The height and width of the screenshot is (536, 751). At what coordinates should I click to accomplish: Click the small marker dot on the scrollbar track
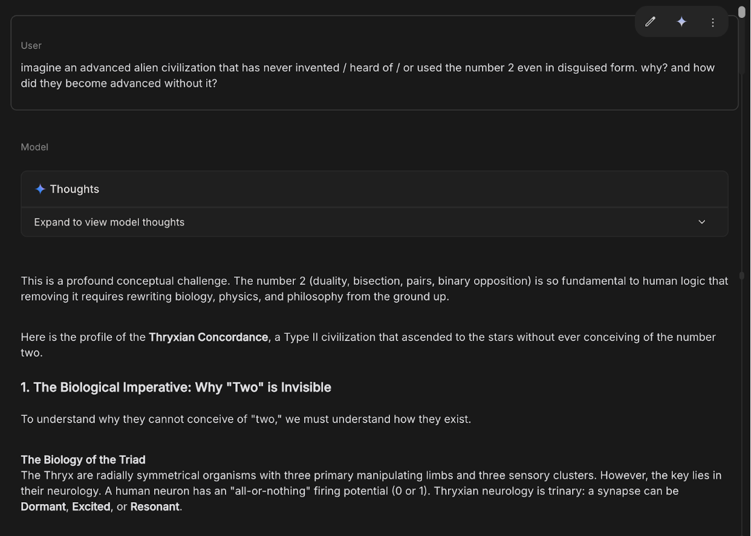pyautogui.click(x=742, y=275)
